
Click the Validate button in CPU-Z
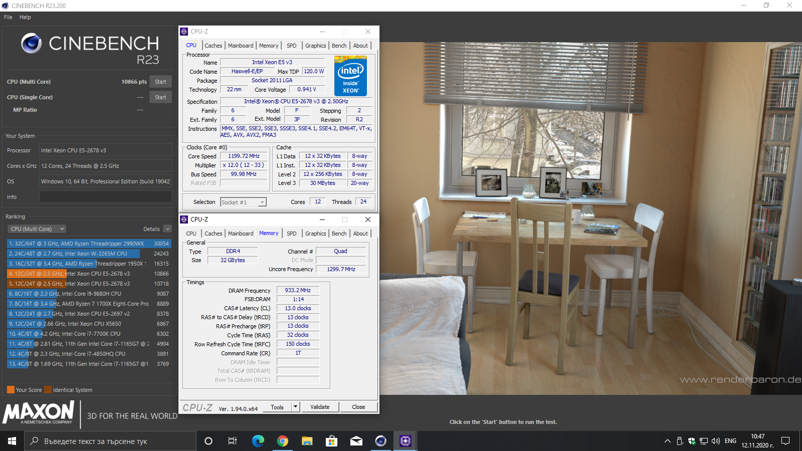coord(320,407)
